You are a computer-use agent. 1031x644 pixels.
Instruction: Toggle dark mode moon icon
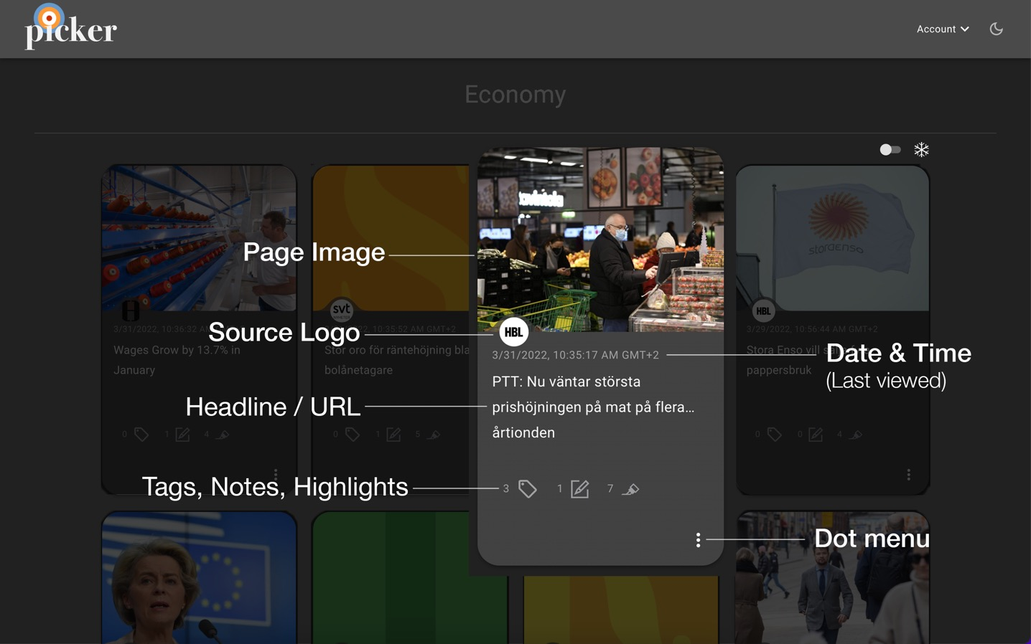(996, 29)
